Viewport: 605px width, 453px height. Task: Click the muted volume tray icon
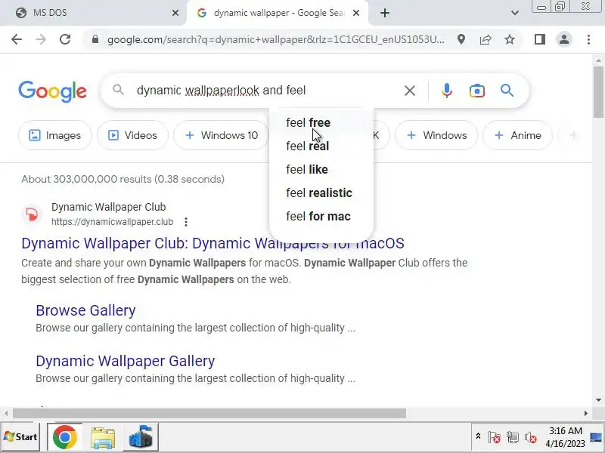point(531,437)
